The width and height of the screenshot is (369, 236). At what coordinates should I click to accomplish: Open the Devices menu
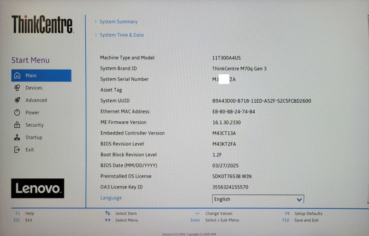[x=34, y=88]
